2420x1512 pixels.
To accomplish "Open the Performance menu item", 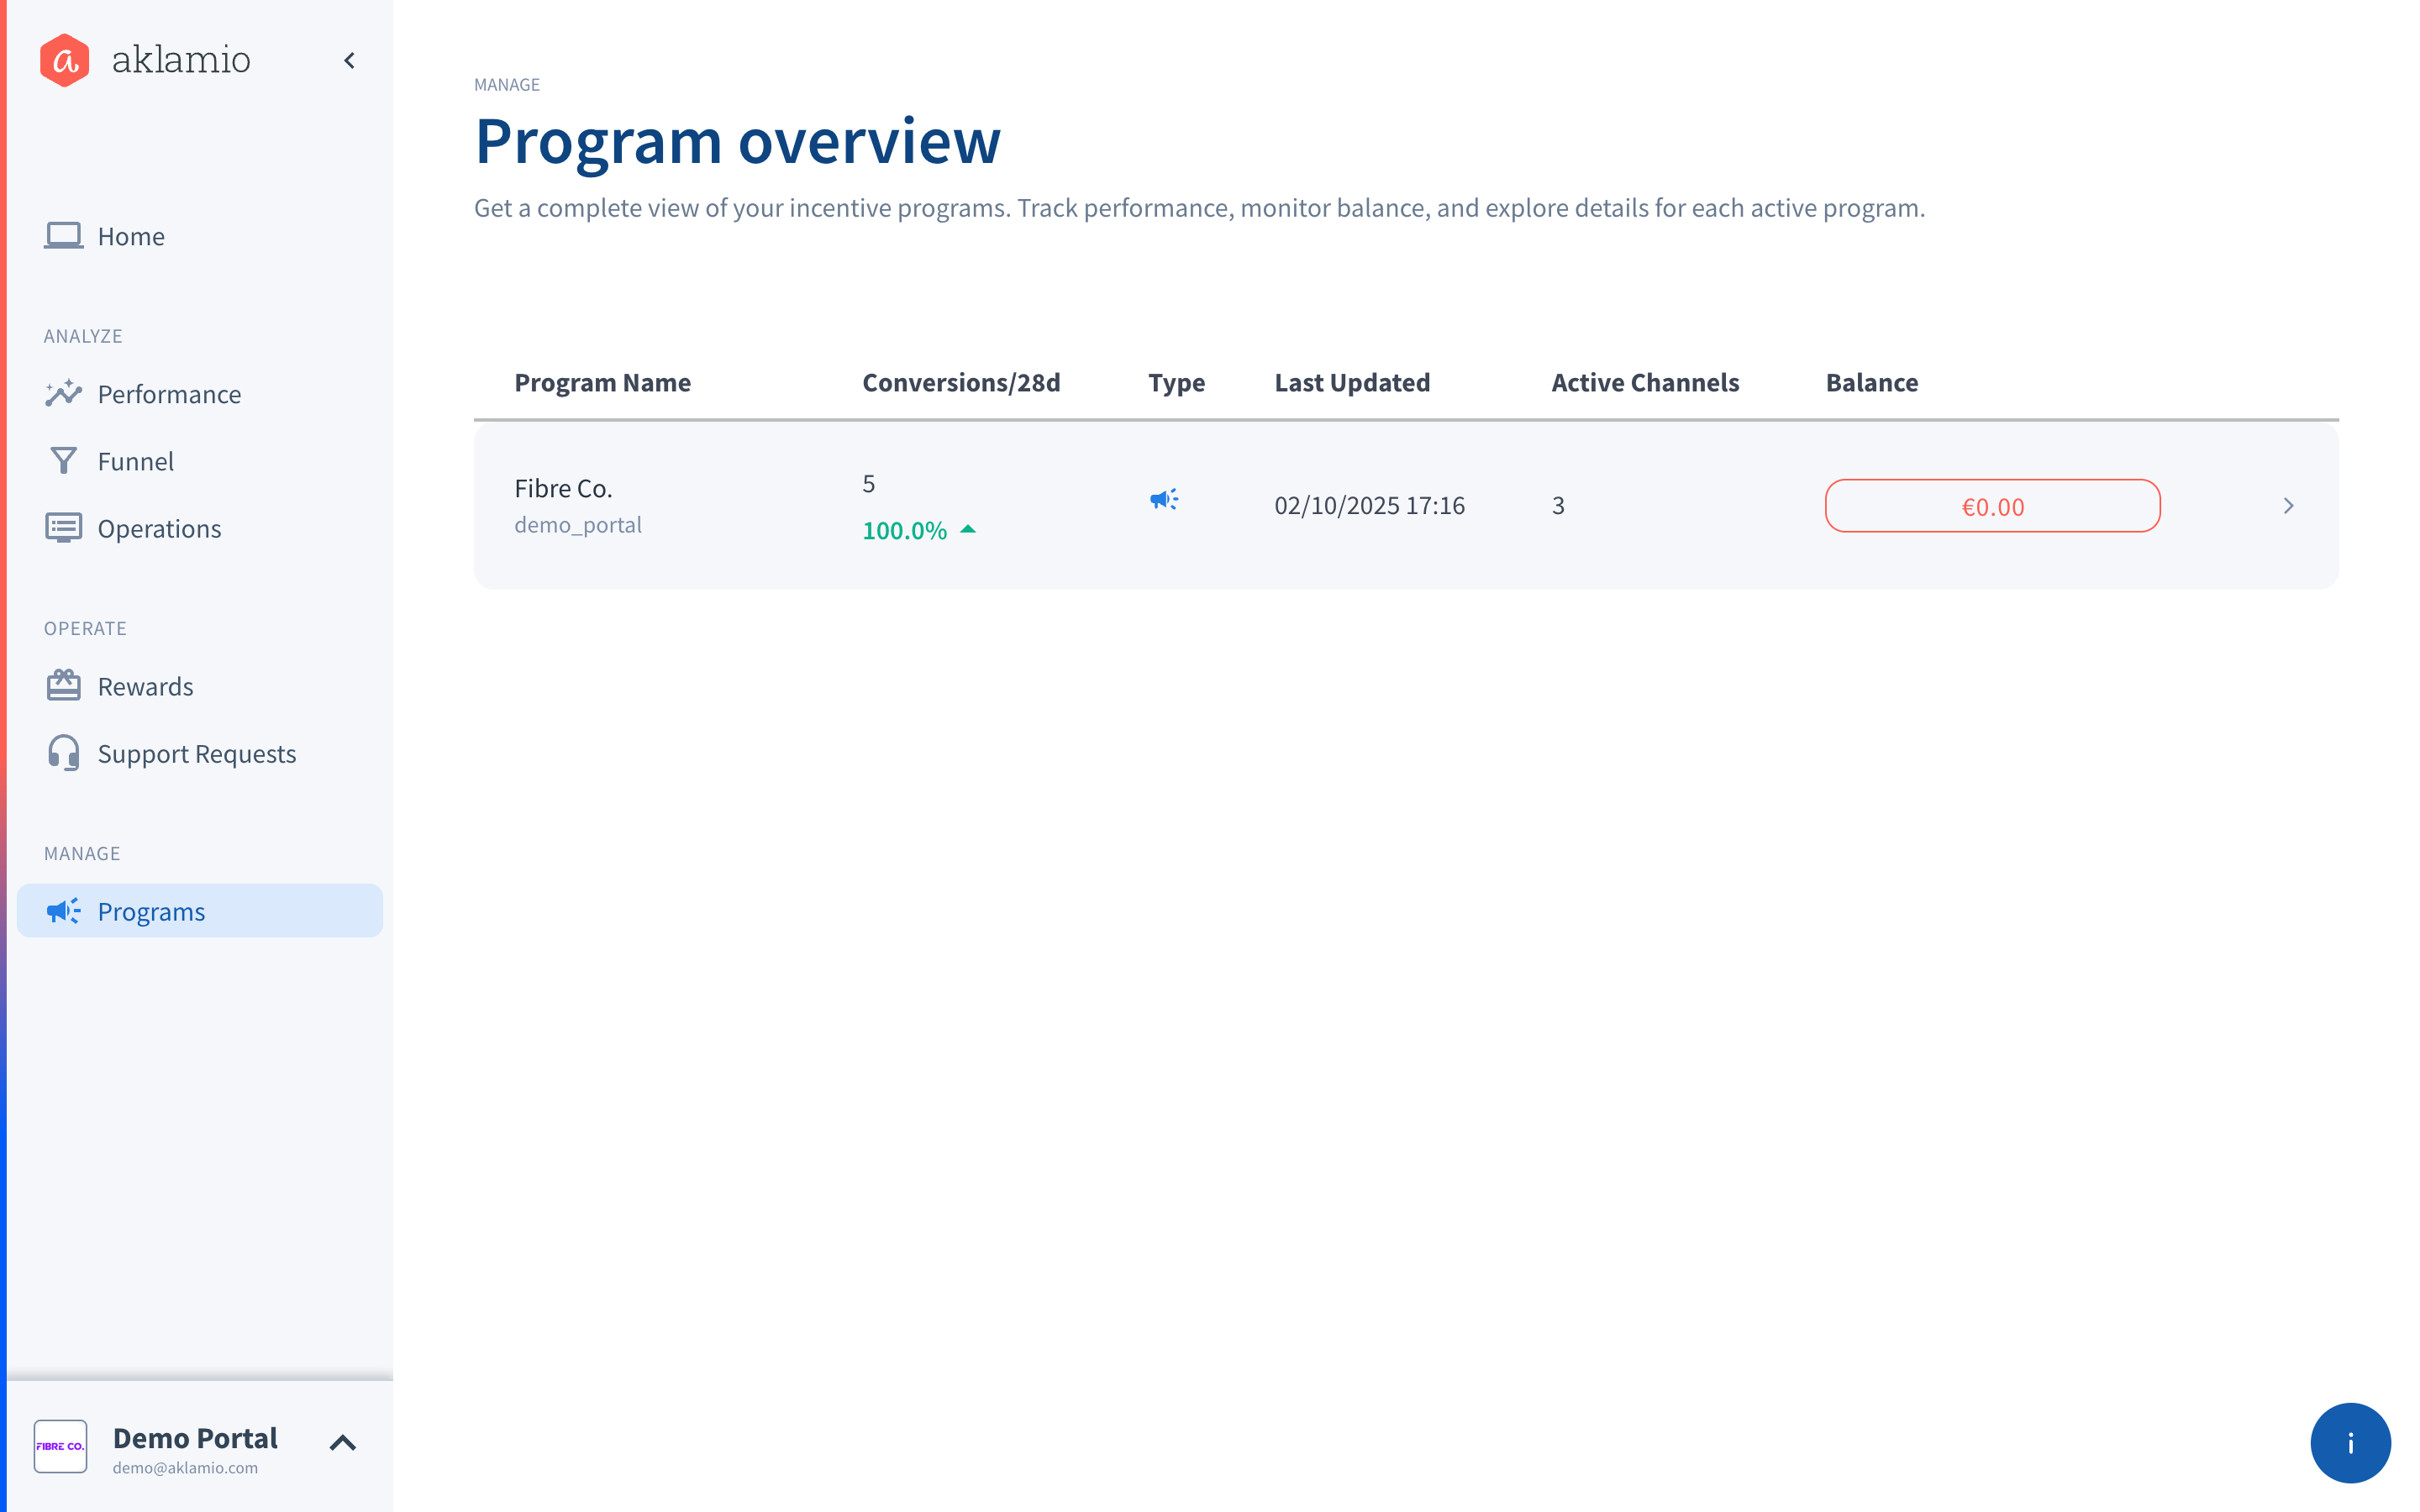I will tap(169, 394).
